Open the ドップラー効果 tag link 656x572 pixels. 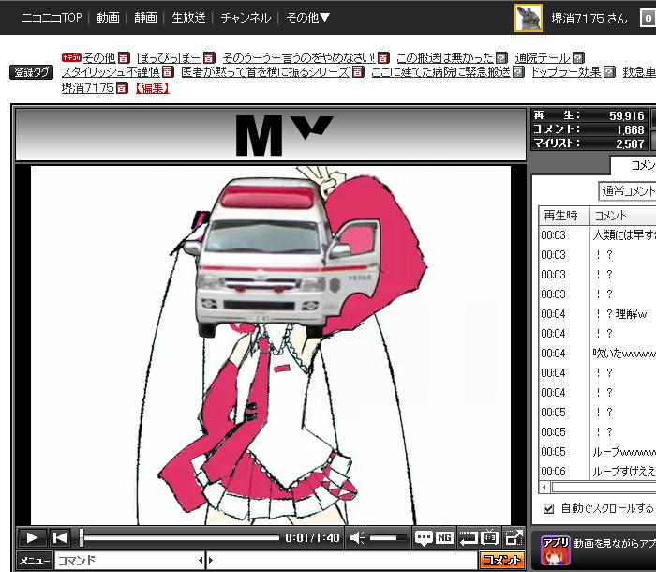(566, 72)
